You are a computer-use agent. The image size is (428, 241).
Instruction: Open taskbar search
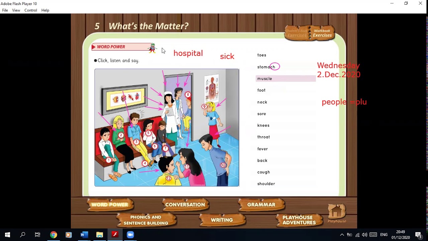[x=23, y=235]
